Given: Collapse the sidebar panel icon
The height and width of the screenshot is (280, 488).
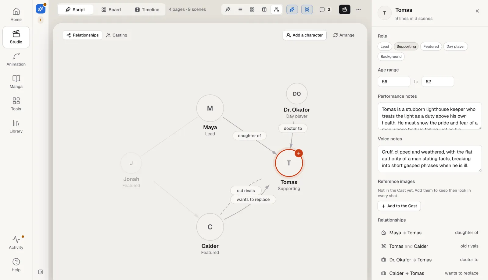Looking at the screenshot, I should (41, 272).
